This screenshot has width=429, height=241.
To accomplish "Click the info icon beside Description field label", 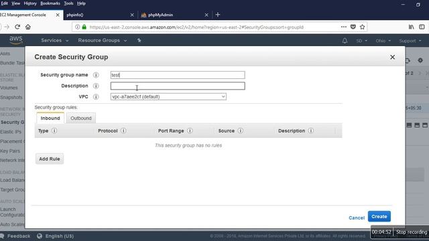I will (96, 86).
